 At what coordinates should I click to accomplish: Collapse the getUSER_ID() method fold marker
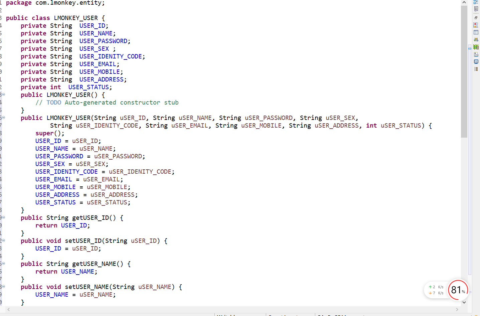coord(3,217)
